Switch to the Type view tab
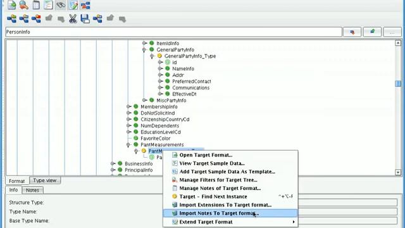The image size is (405, 228). tap(45, 180)
